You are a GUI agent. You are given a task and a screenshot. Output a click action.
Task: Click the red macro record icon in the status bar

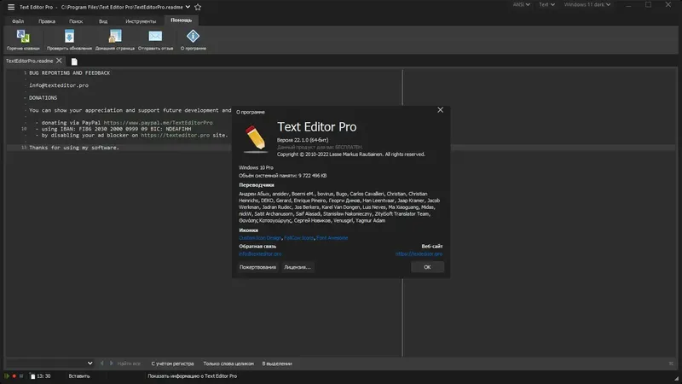coord(14,375)
